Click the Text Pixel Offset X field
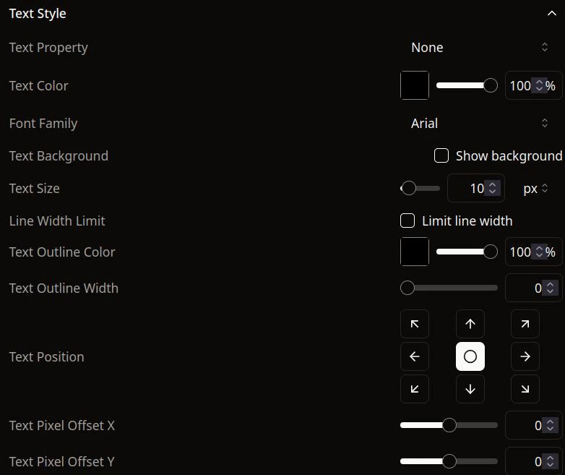 coord(533,425)
